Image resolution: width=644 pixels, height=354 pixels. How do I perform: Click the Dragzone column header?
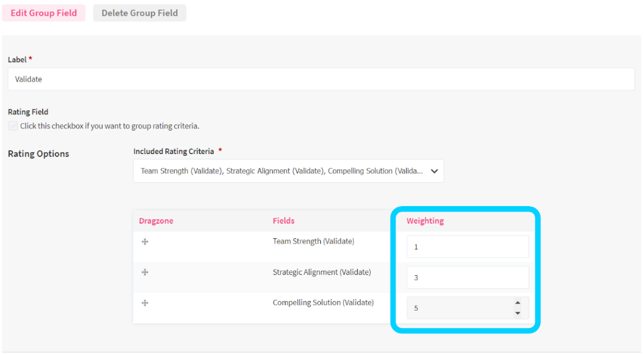pos(156,221)
